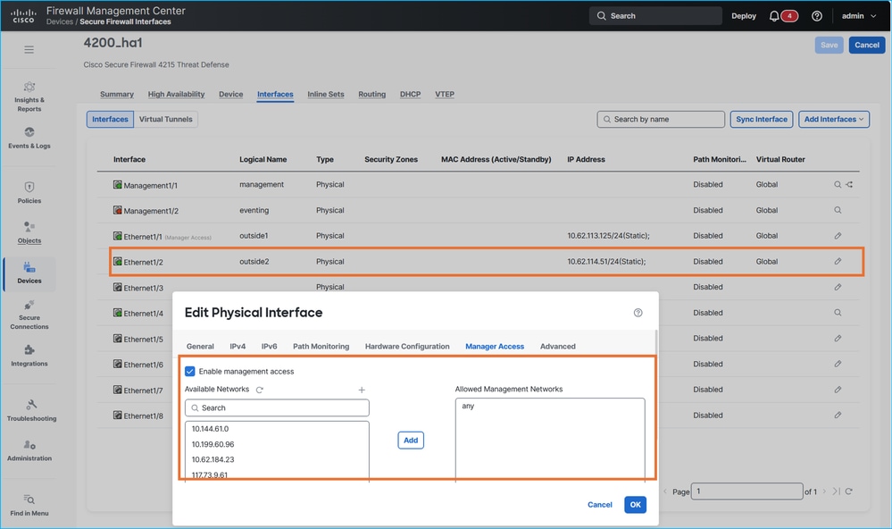Screen dimensions: 892x529
Task: Refresh the Available Networks list
Action: (260, 390)
